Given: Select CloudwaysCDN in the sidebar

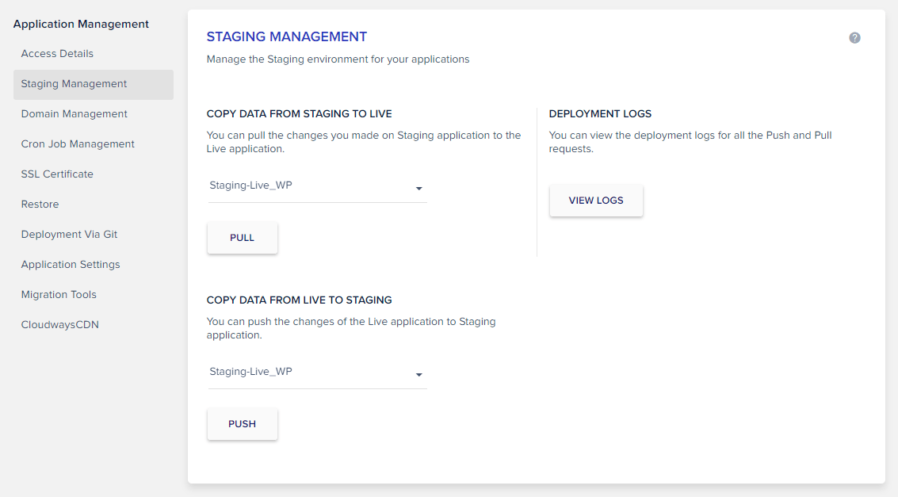Looking at the screenshot, I should (x=60, y=324).
